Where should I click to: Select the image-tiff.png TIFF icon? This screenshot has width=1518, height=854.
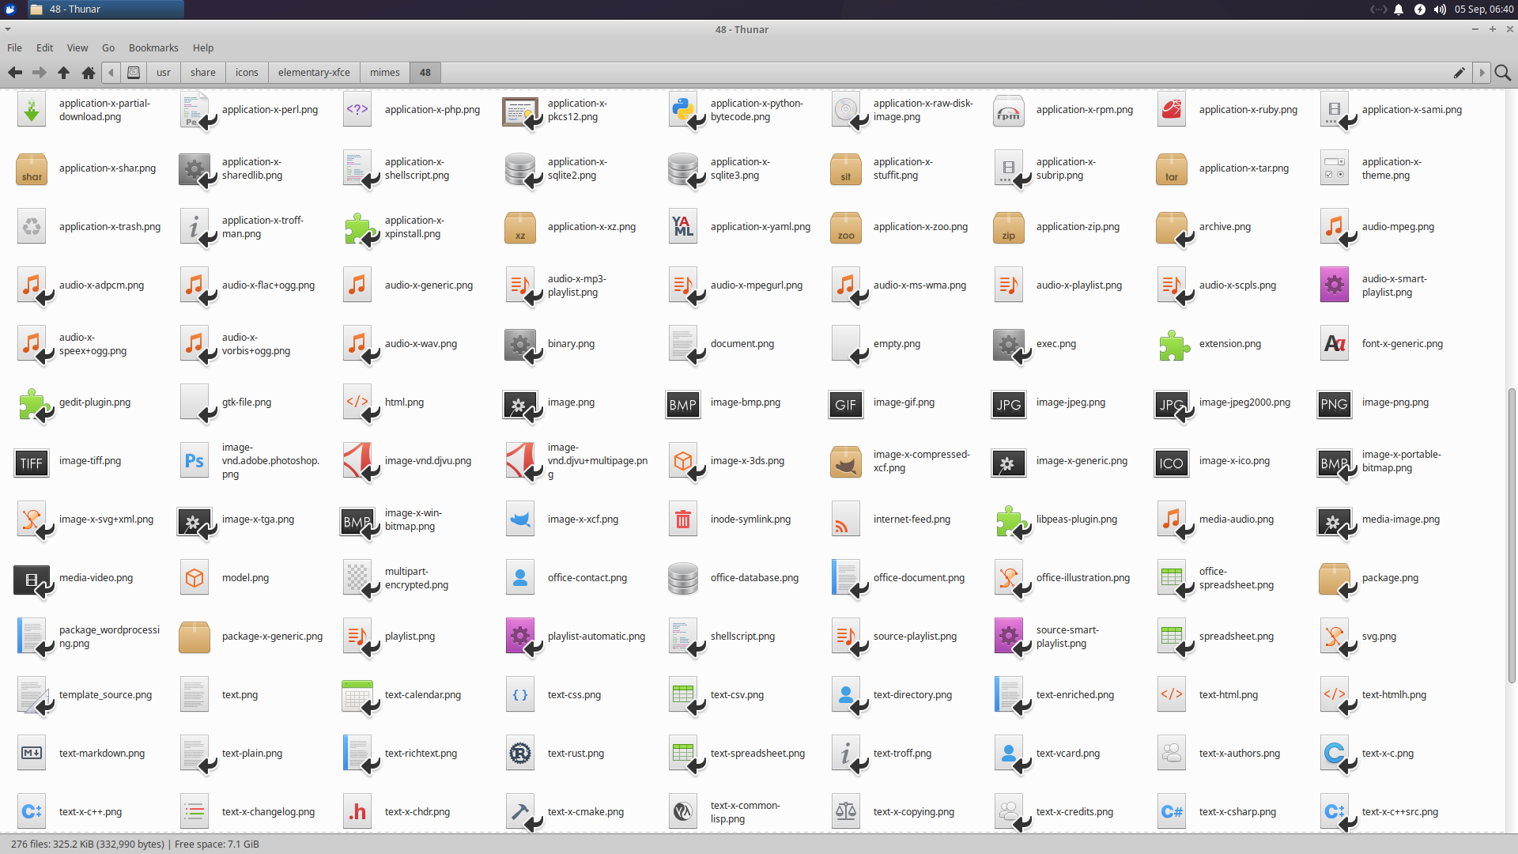click(31, 461)
